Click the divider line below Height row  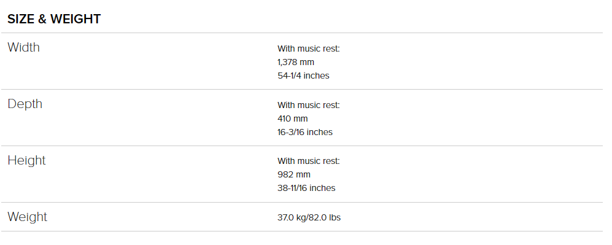click(302, 203)
